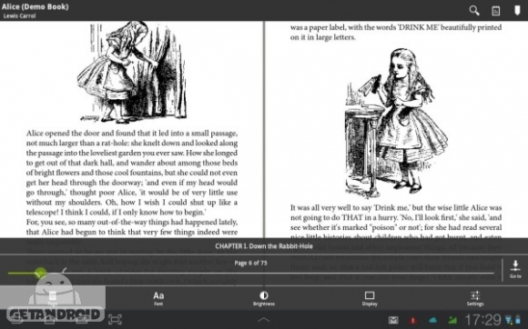The image size is (528, 329).
Task: Tap the book title 'Alice (Demo Book)'
Action: 35,6
